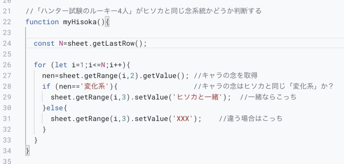The image size is (344, 164).
Task: Click line number 28 in the gutter
Action: click(7, 86)
